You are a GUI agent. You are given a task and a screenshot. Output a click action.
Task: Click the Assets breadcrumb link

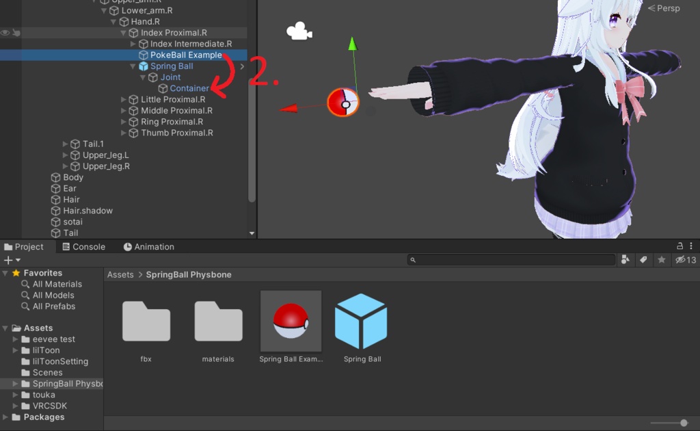[x=120, y=274]
